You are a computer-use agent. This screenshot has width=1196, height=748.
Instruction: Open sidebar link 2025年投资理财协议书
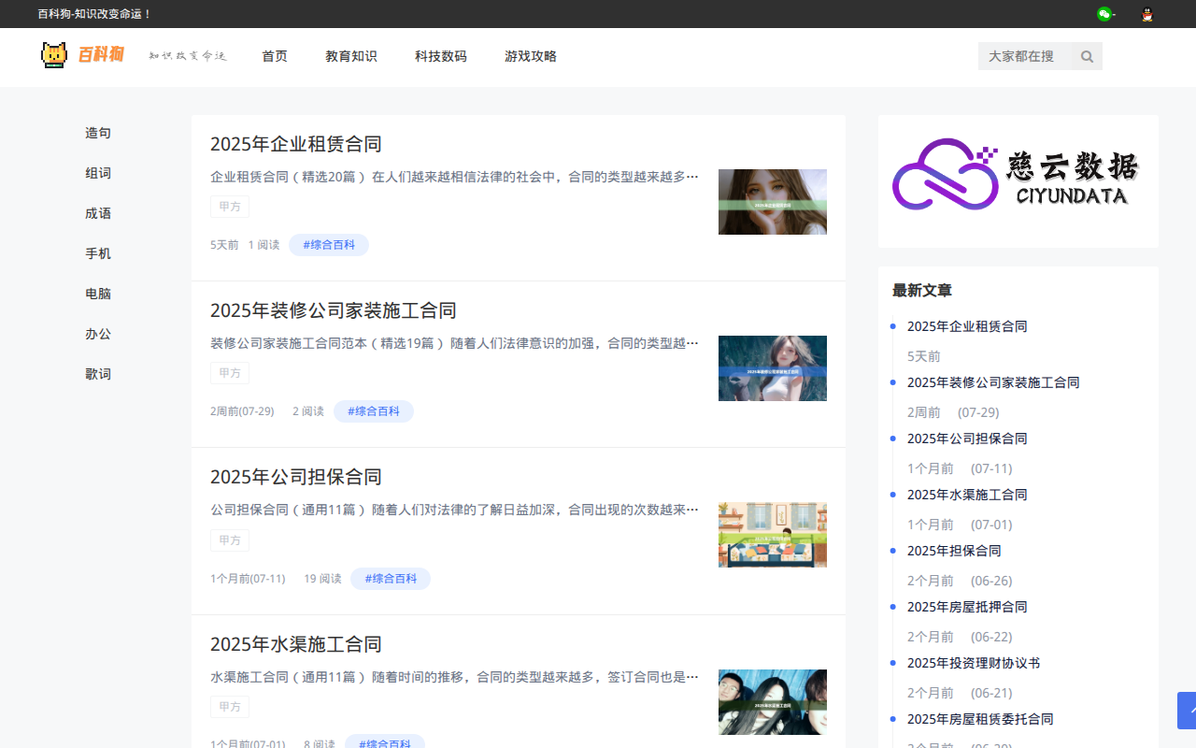(x=974, y=663)
